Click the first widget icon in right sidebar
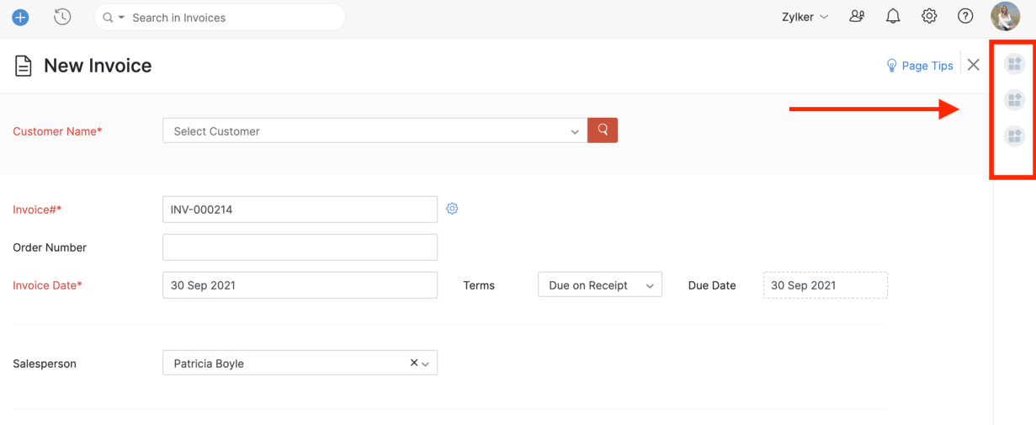 click(1014, 64)
